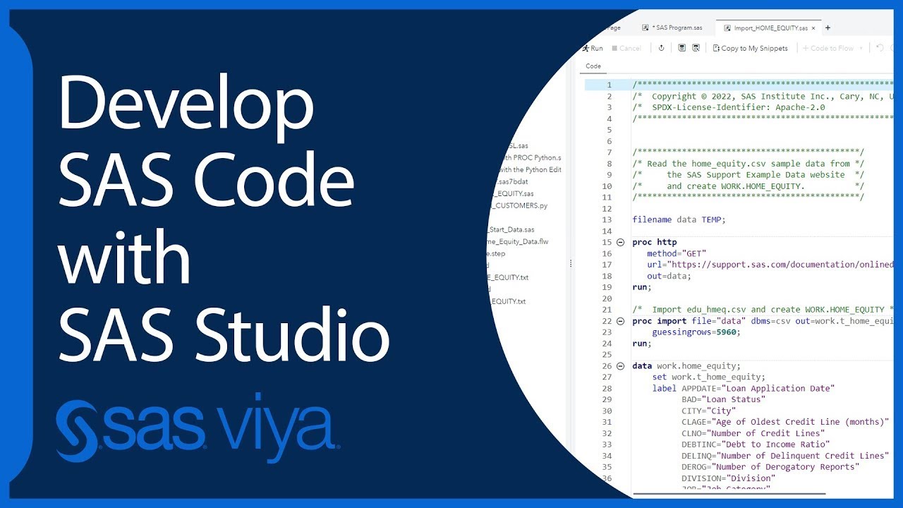Switch to the SAS Program.sas tab
Image resolution: width=903 pixels, height=508 pixels.
[x=672, y=28]
